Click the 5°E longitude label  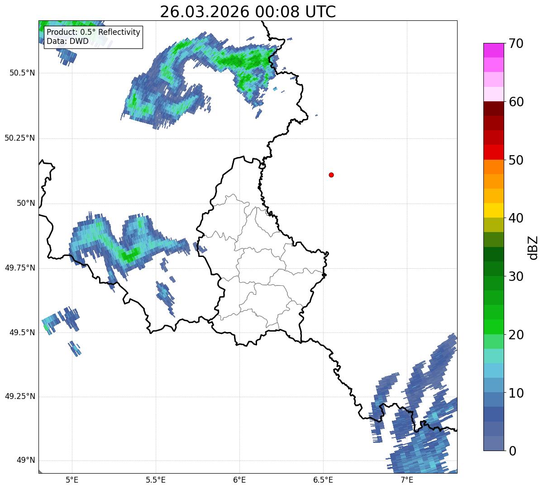tap(72, 480)
